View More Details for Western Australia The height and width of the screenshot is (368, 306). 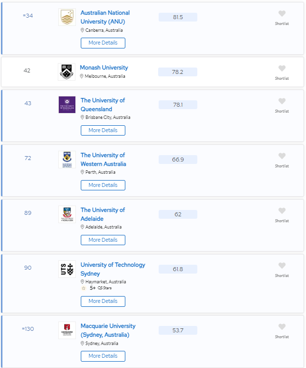pos(103,185)
